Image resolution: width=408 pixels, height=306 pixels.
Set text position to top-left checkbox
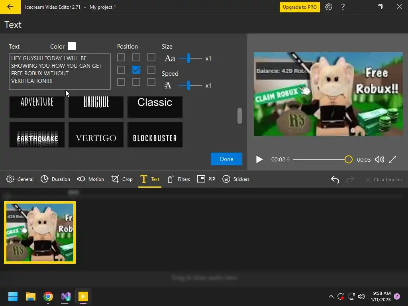121,57
